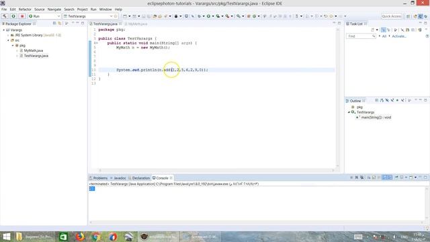
Task: Click Remove All Terminated Launches in Console
Action: pos(362,177)
